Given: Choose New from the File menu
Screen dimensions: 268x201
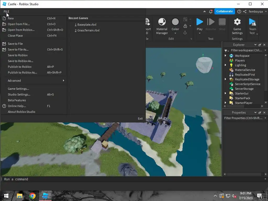Looking at the screenshot, I should [33, 18].
